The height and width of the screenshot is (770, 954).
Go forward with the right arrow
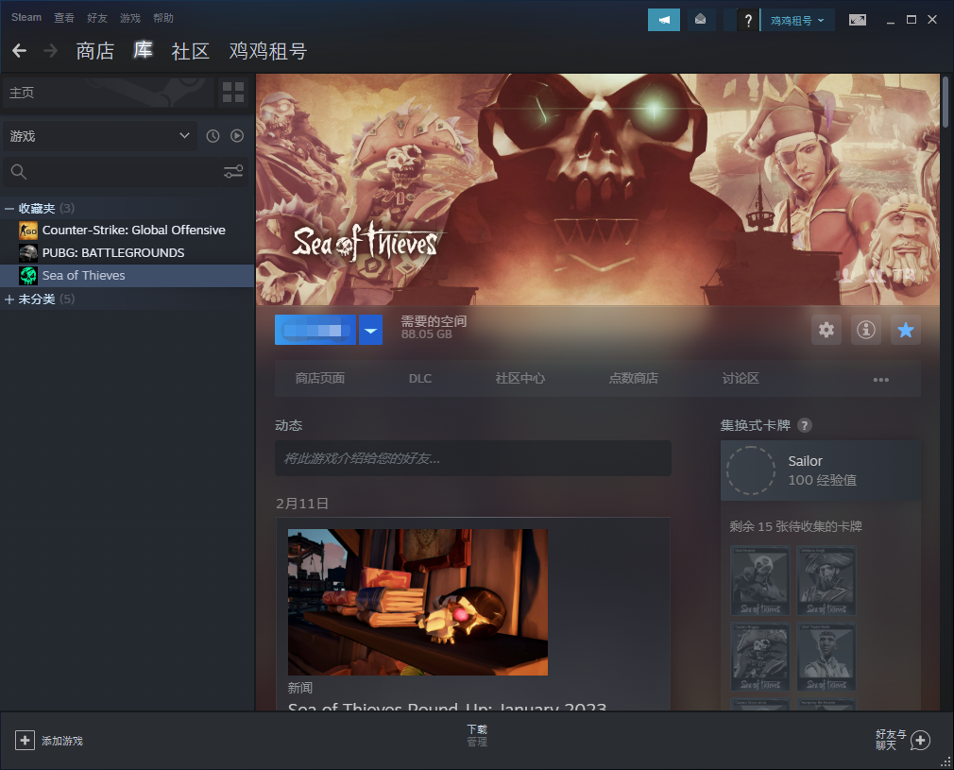click(50, 50)
